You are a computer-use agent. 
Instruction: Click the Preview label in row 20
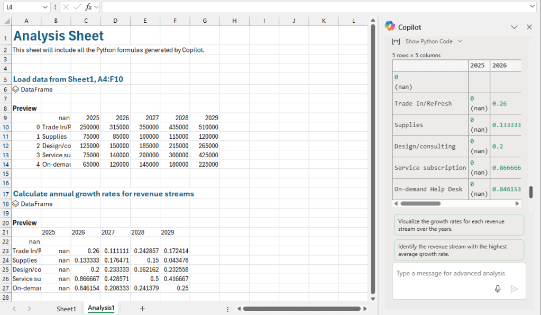24,223
